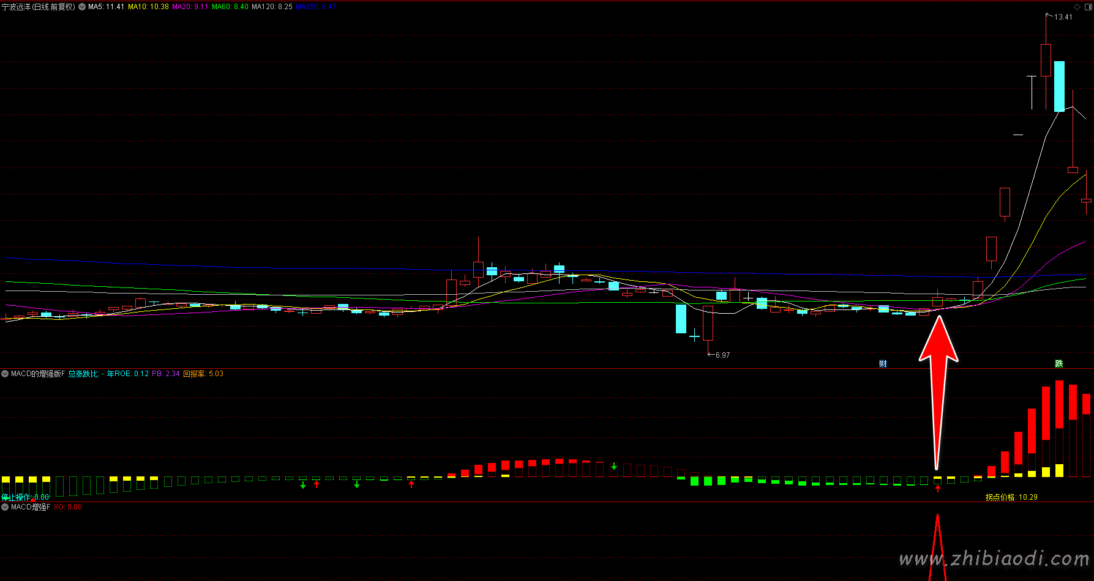Open the 财 financial event marker
The width and height of the screenshot is (1094, 581).
883,363
